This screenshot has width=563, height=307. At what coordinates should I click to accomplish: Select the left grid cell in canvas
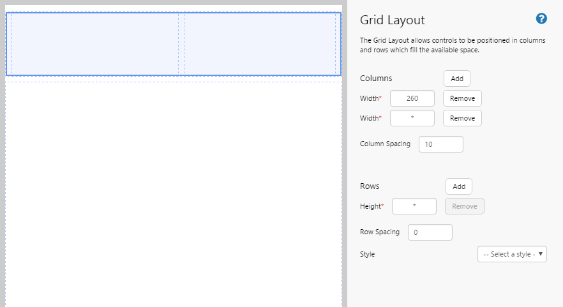click(x=95, y=44)
